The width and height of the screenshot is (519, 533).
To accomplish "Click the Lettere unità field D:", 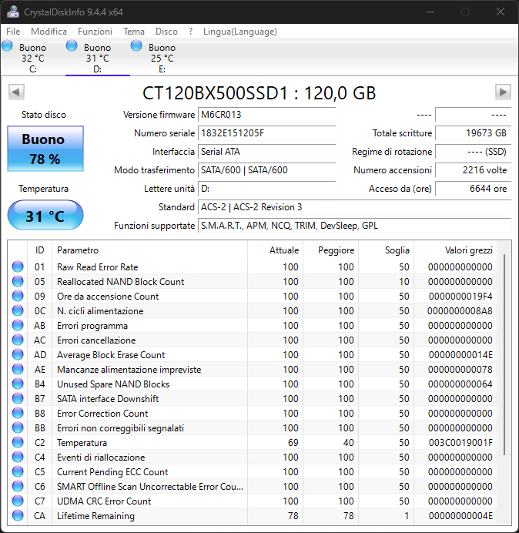I will click(x=266, y=188).
